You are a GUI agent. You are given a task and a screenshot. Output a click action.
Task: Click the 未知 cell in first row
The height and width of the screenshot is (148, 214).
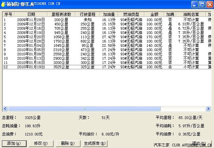(87, 20)
